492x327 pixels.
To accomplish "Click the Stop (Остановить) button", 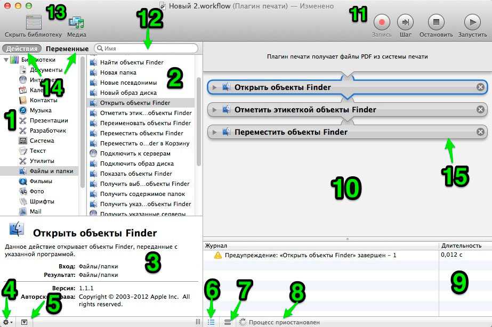I will (x=435, y=22).
